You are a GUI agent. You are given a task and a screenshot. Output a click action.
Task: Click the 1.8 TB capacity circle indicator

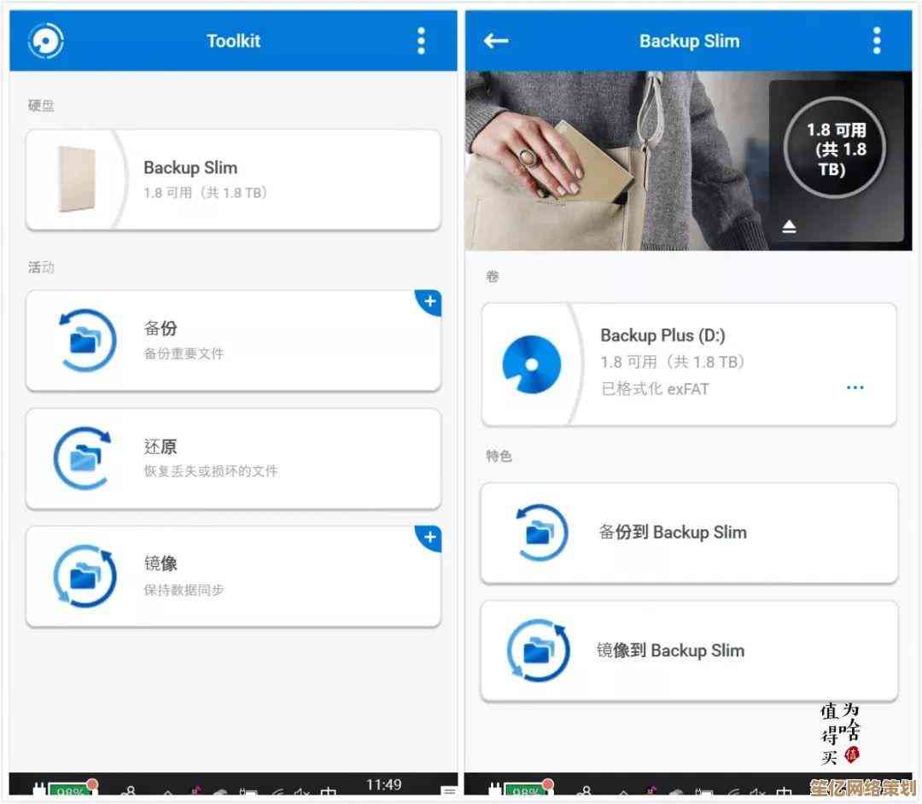tap(835, 149)
